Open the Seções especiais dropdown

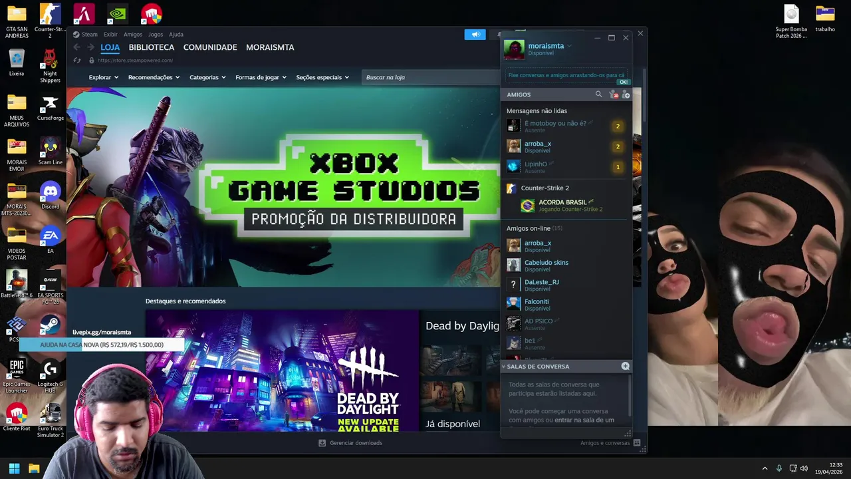point(322,77)
